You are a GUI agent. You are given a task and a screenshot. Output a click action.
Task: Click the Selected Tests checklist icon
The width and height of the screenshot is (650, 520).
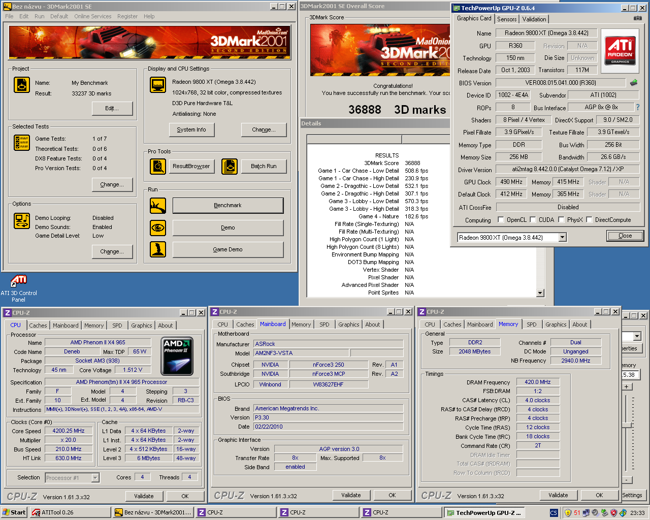pos(21,143)
